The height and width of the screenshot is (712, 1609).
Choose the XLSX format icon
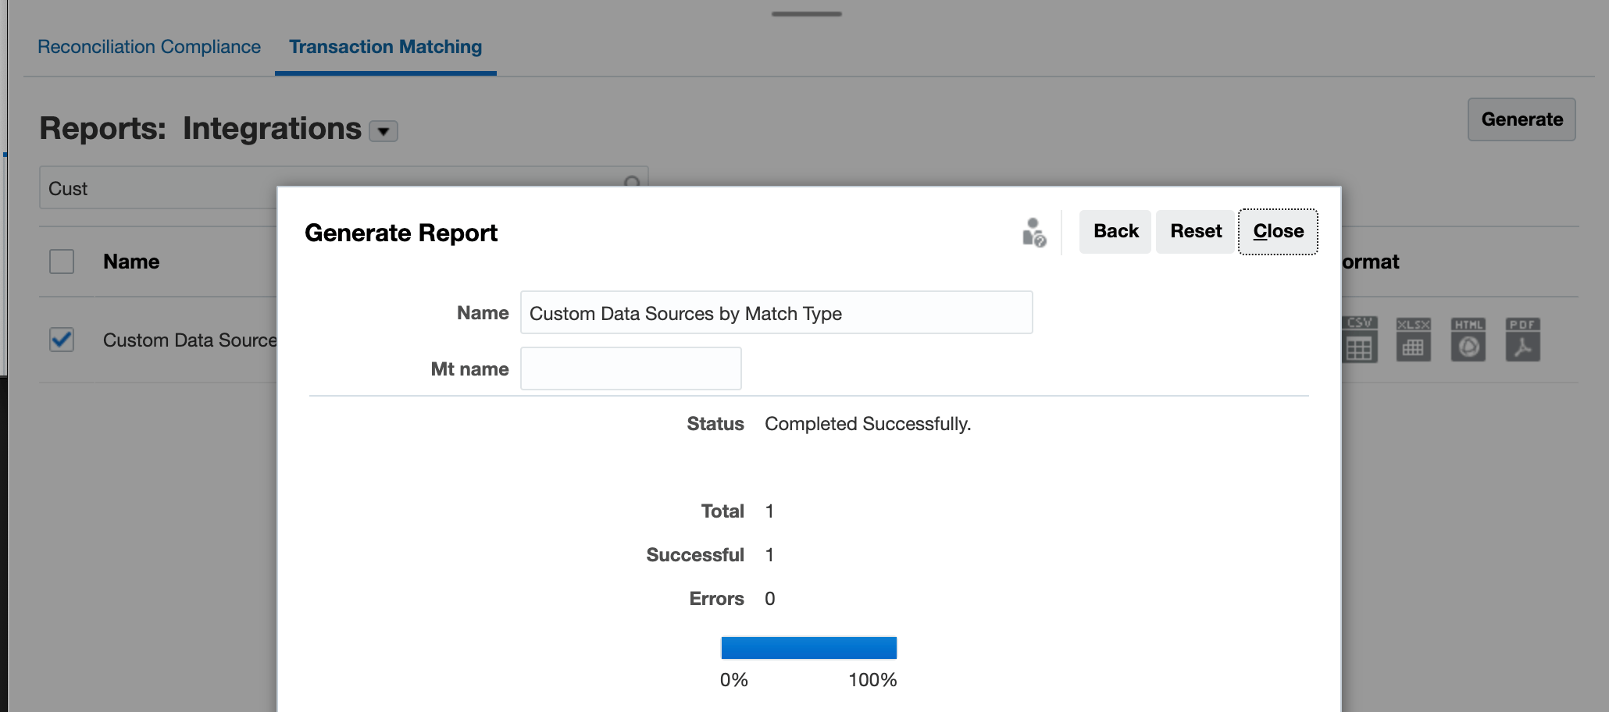(x=1413, y=340)
